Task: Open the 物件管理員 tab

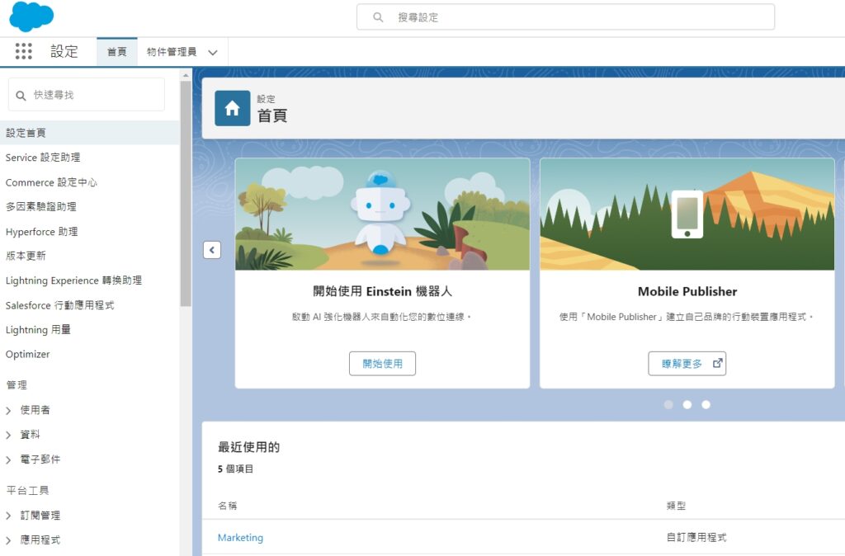Action: [172, 52]
